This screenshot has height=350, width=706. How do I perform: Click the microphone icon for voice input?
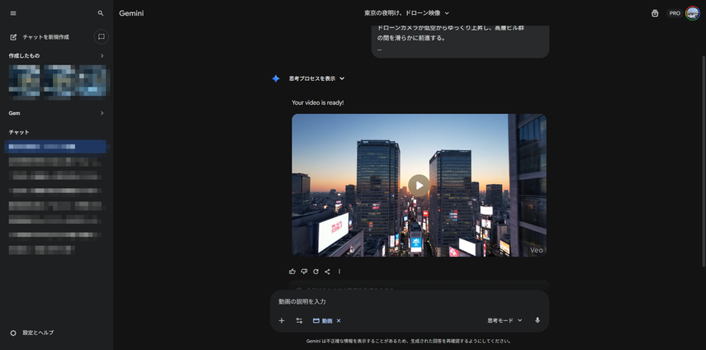(x=538, y=320)
